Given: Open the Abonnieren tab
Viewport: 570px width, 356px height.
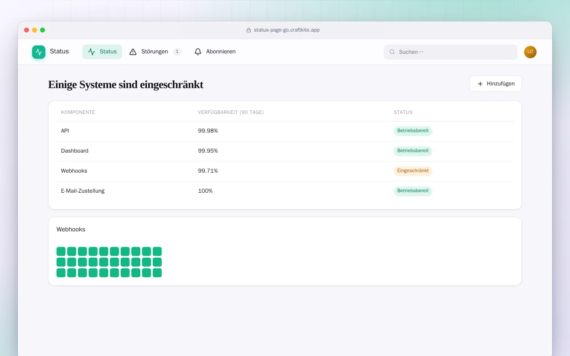Looking at the screenshot, I should coord(215,52).
